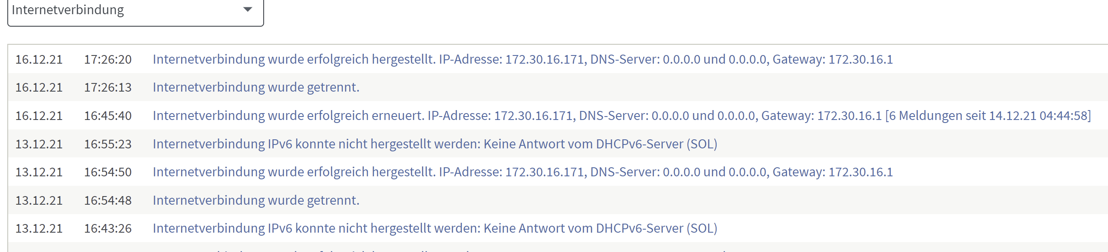Click the 13.12.21 date beside 16:55:23
Image resolution: width=1108 pixels, height=252 pixels.
pos(39,144)
